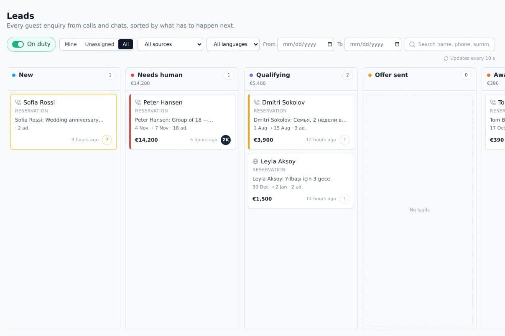
Task: Open calendar picker in the From date field
Action: point(330,44)
